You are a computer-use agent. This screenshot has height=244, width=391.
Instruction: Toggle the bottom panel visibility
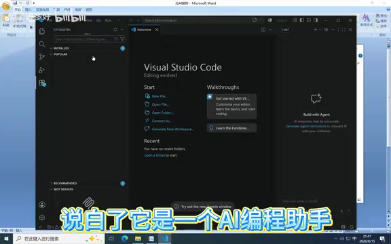click(309, 20)
